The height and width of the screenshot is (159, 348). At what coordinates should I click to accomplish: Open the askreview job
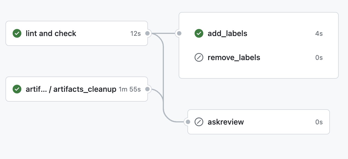[x=226, y=122]
